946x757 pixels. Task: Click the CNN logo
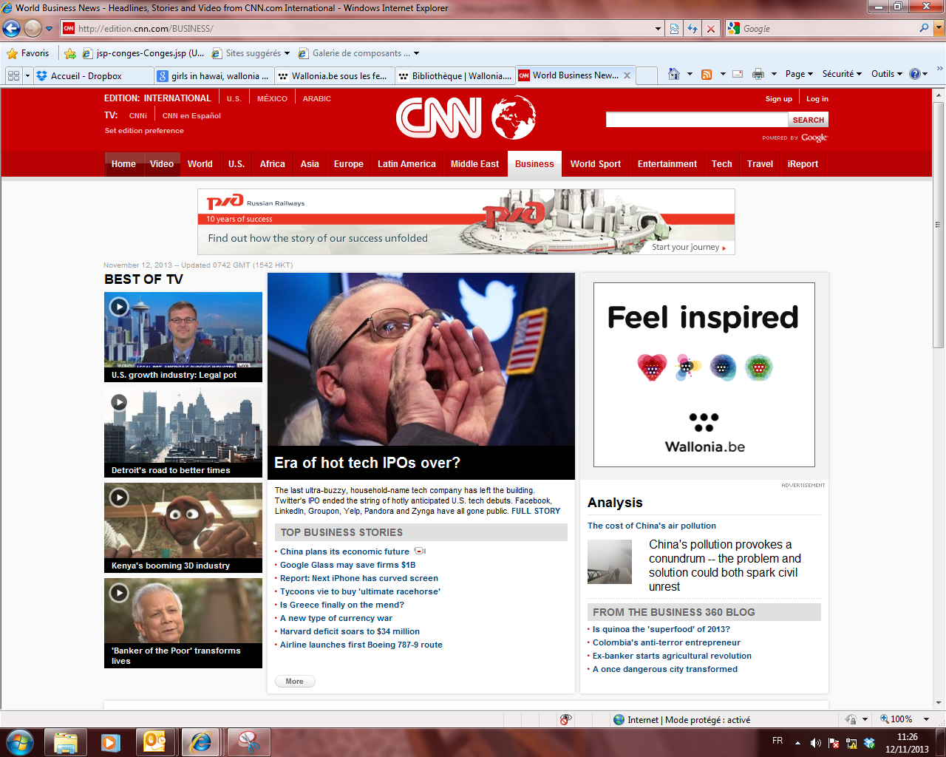tap(466, 117)
